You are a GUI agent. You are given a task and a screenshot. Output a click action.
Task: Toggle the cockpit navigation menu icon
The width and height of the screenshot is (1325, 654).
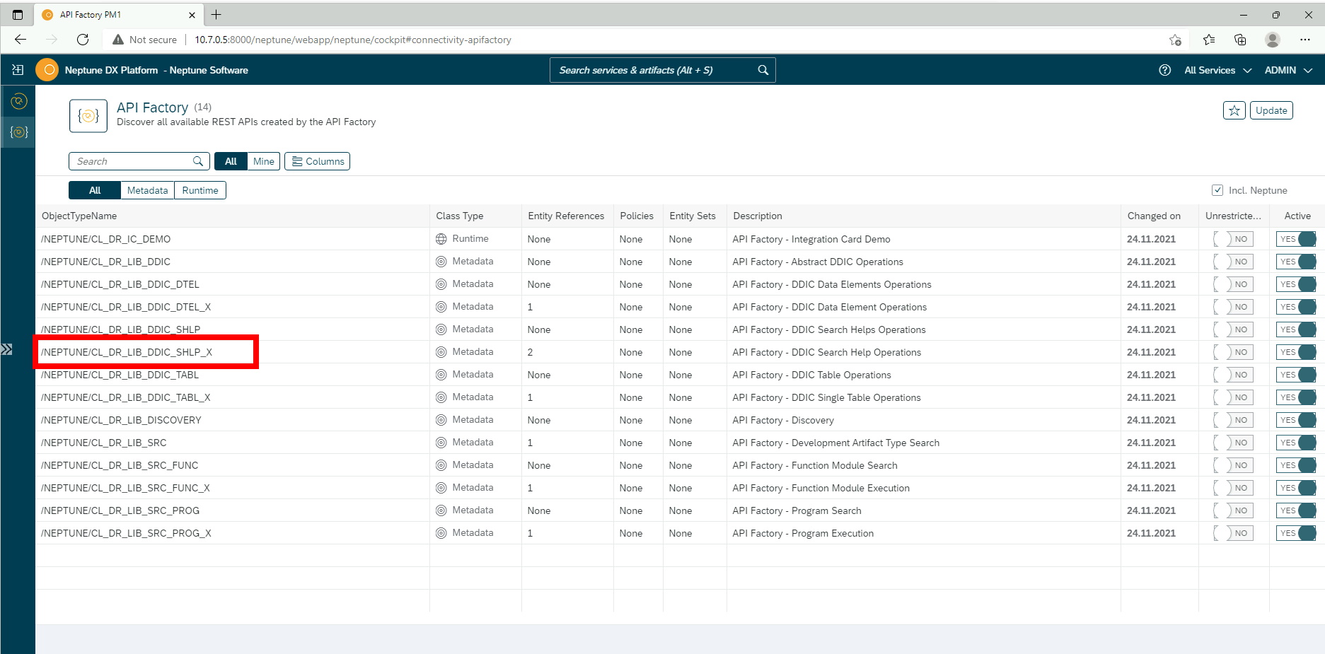18,70
